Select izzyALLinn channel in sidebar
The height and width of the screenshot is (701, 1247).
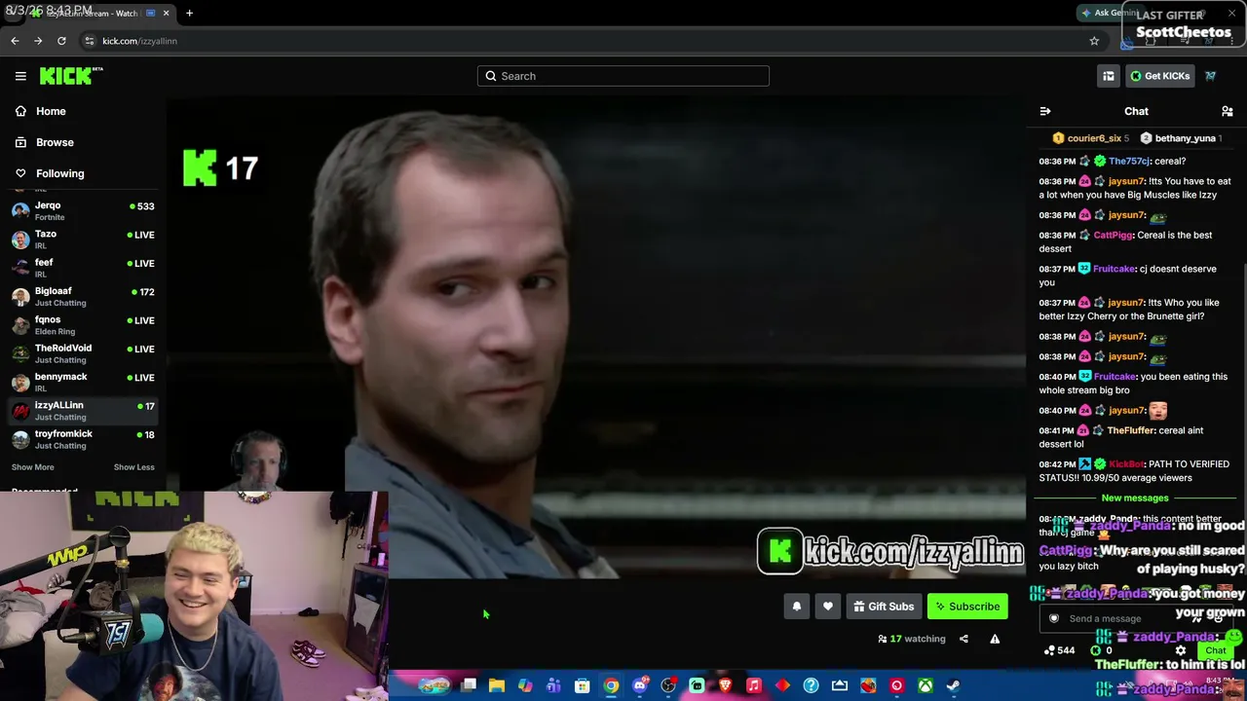pyautogui.click(x=83, y=410)
